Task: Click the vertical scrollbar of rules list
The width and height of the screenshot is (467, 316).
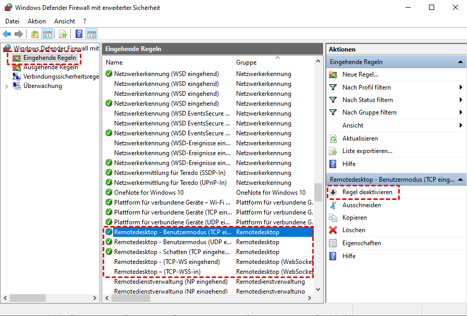Action: pyautogui.click(x=317, y=192)
